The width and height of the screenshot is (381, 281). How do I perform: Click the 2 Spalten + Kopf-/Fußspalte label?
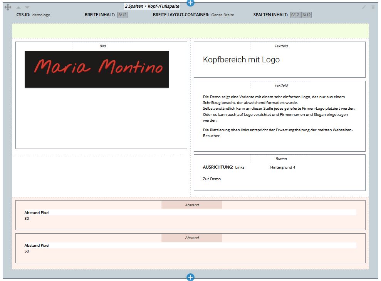152,6
